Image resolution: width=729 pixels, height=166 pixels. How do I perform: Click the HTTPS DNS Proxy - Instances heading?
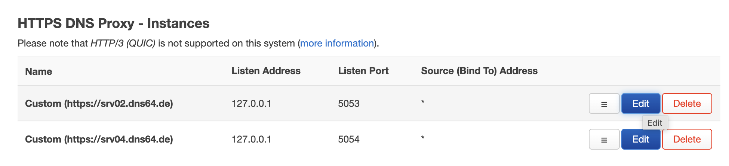point(113,23)
